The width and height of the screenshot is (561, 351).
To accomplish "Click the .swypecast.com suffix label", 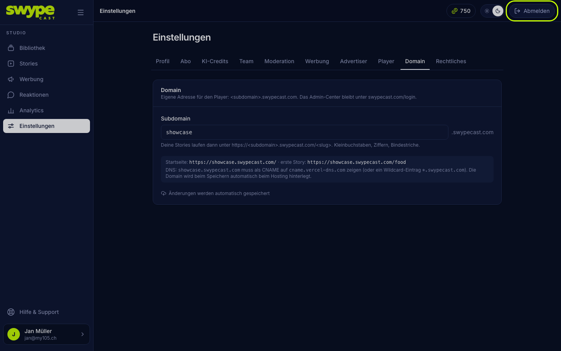I will [x=473, y=132].
